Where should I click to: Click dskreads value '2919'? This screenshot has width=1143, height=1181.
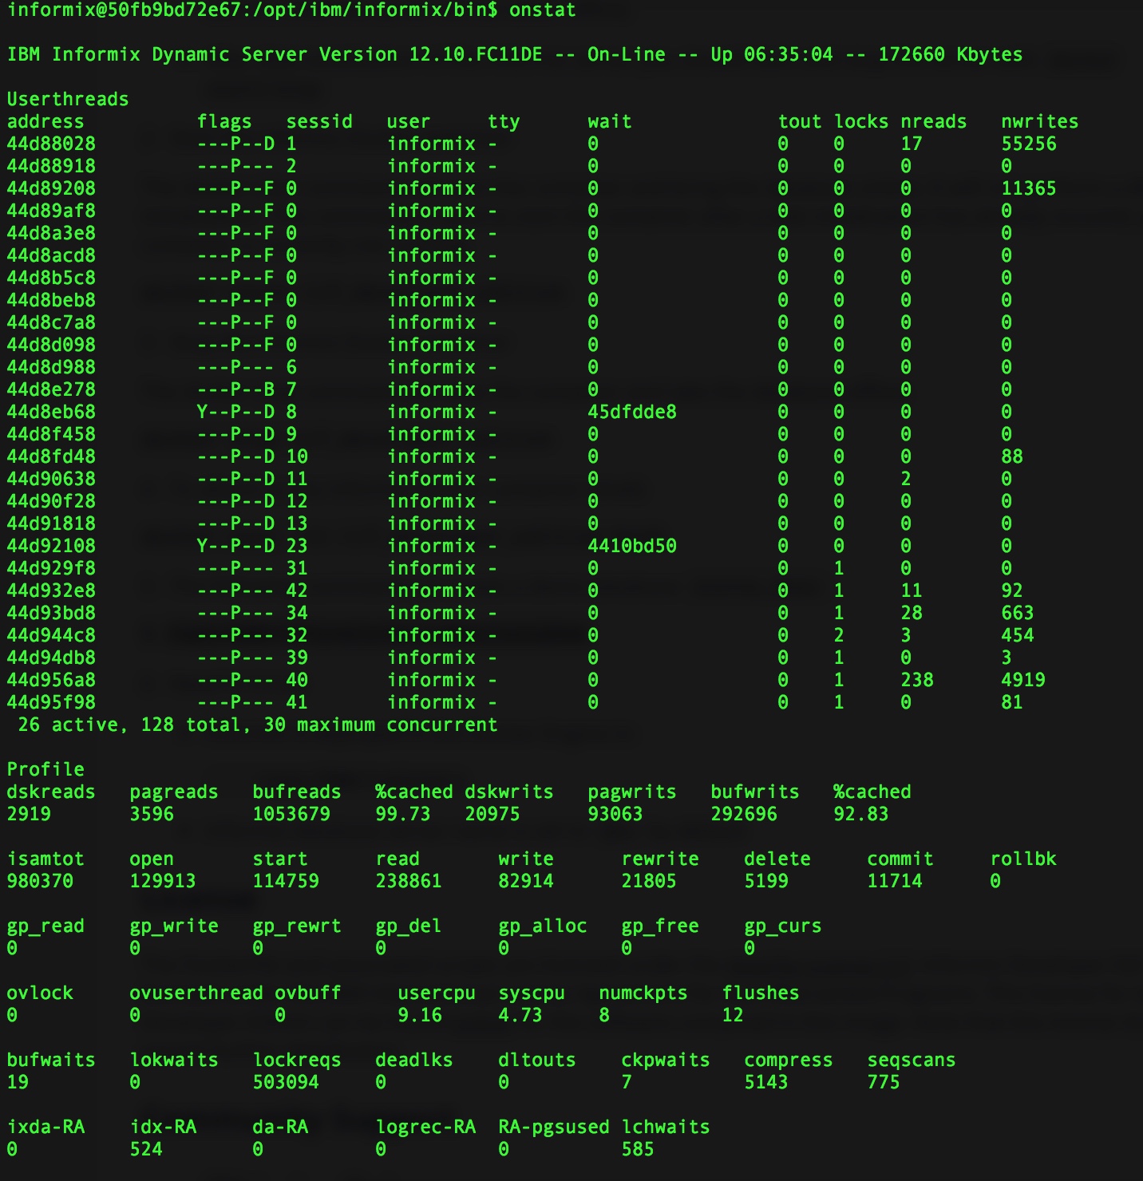click(29, 814)
